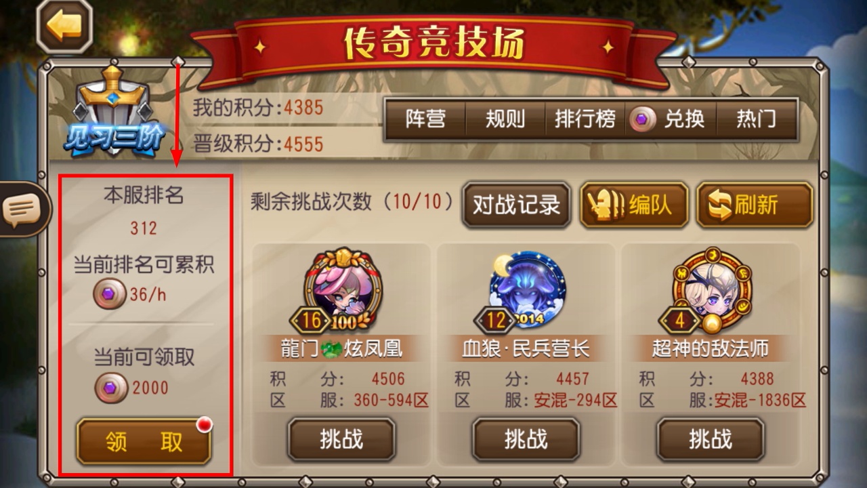Open 对战记录 battle records
This screenshot has height=488, width=867.
coord(517,205)
